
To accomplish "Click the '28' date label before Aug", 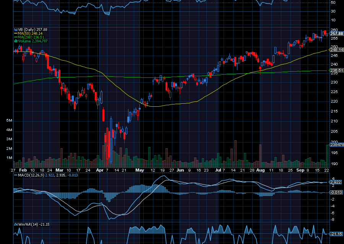I will click(252, 170).
